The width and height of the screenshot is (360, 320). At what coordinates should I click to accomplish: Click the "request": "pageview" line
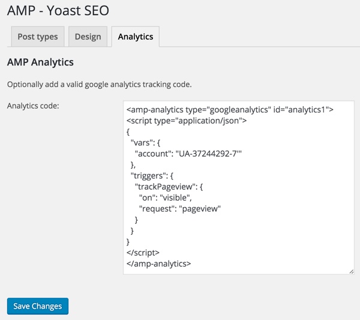click(180, 208)
